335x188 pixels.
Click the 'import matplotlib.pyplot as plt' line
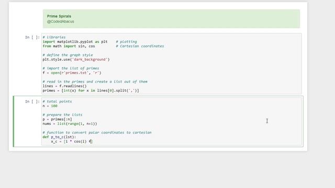click(x=75, y=42)
